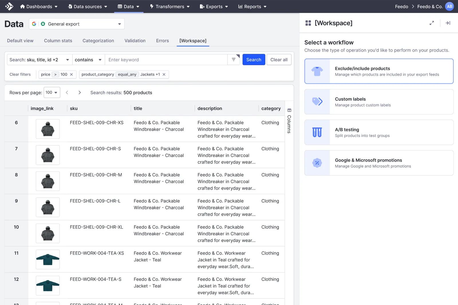The image size is (458, 305).
Task: Click the SKU FEED-SHEL-009-CHR-S
Action: coord(95,149)
